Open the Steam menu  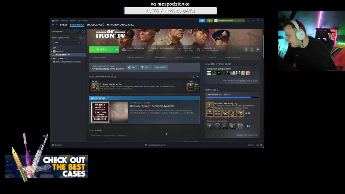tap(56, 21)
